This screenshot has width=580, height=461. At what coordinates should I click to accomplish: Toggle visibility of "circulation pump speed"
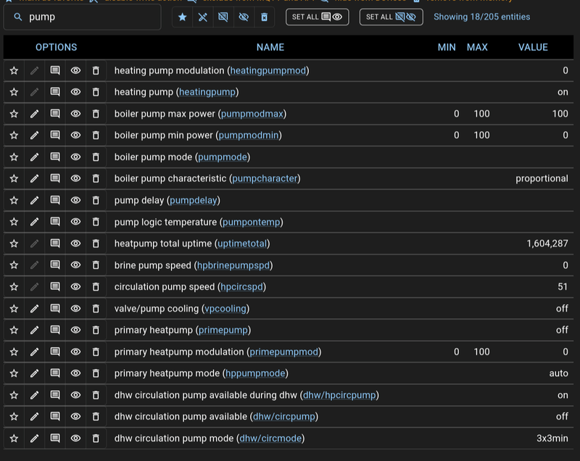pyautogui.click(x=75, y=286)
